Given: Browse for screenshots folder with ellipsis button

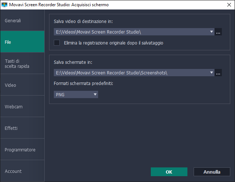Looking at the screenshot, I should pos(219,73).
